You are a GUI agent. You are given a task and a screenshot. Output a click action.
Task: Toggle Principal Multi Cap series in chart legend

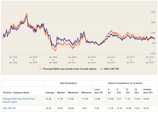coord(70,69)
